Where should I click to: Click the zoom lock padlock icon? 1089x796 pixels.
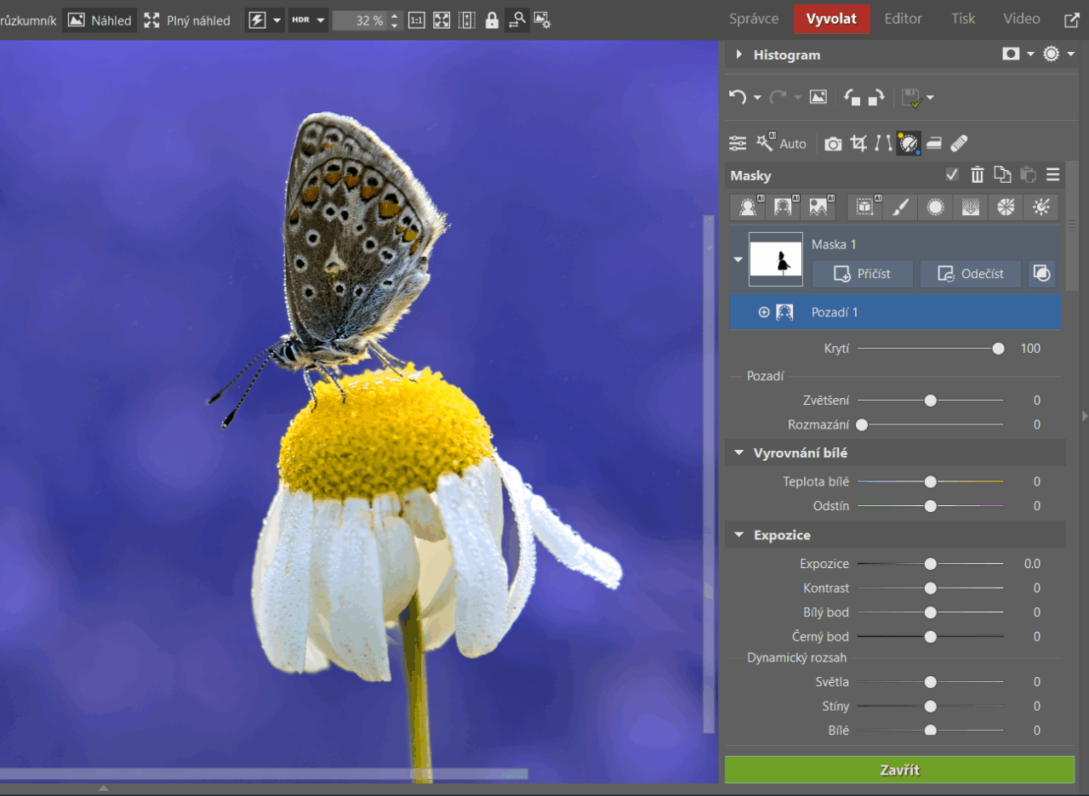tap(492, 20)
